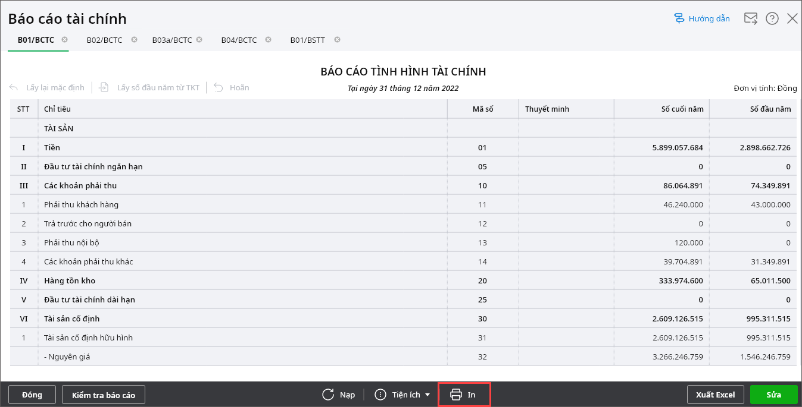The image size is (802, 407).
Task: Close the B04/BCTC tab with its x icon
Action: [x=268, y=40]
